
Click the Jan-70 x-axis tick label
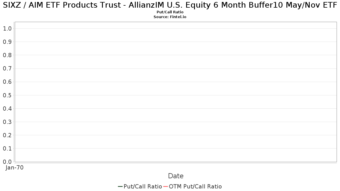(14, 168)
